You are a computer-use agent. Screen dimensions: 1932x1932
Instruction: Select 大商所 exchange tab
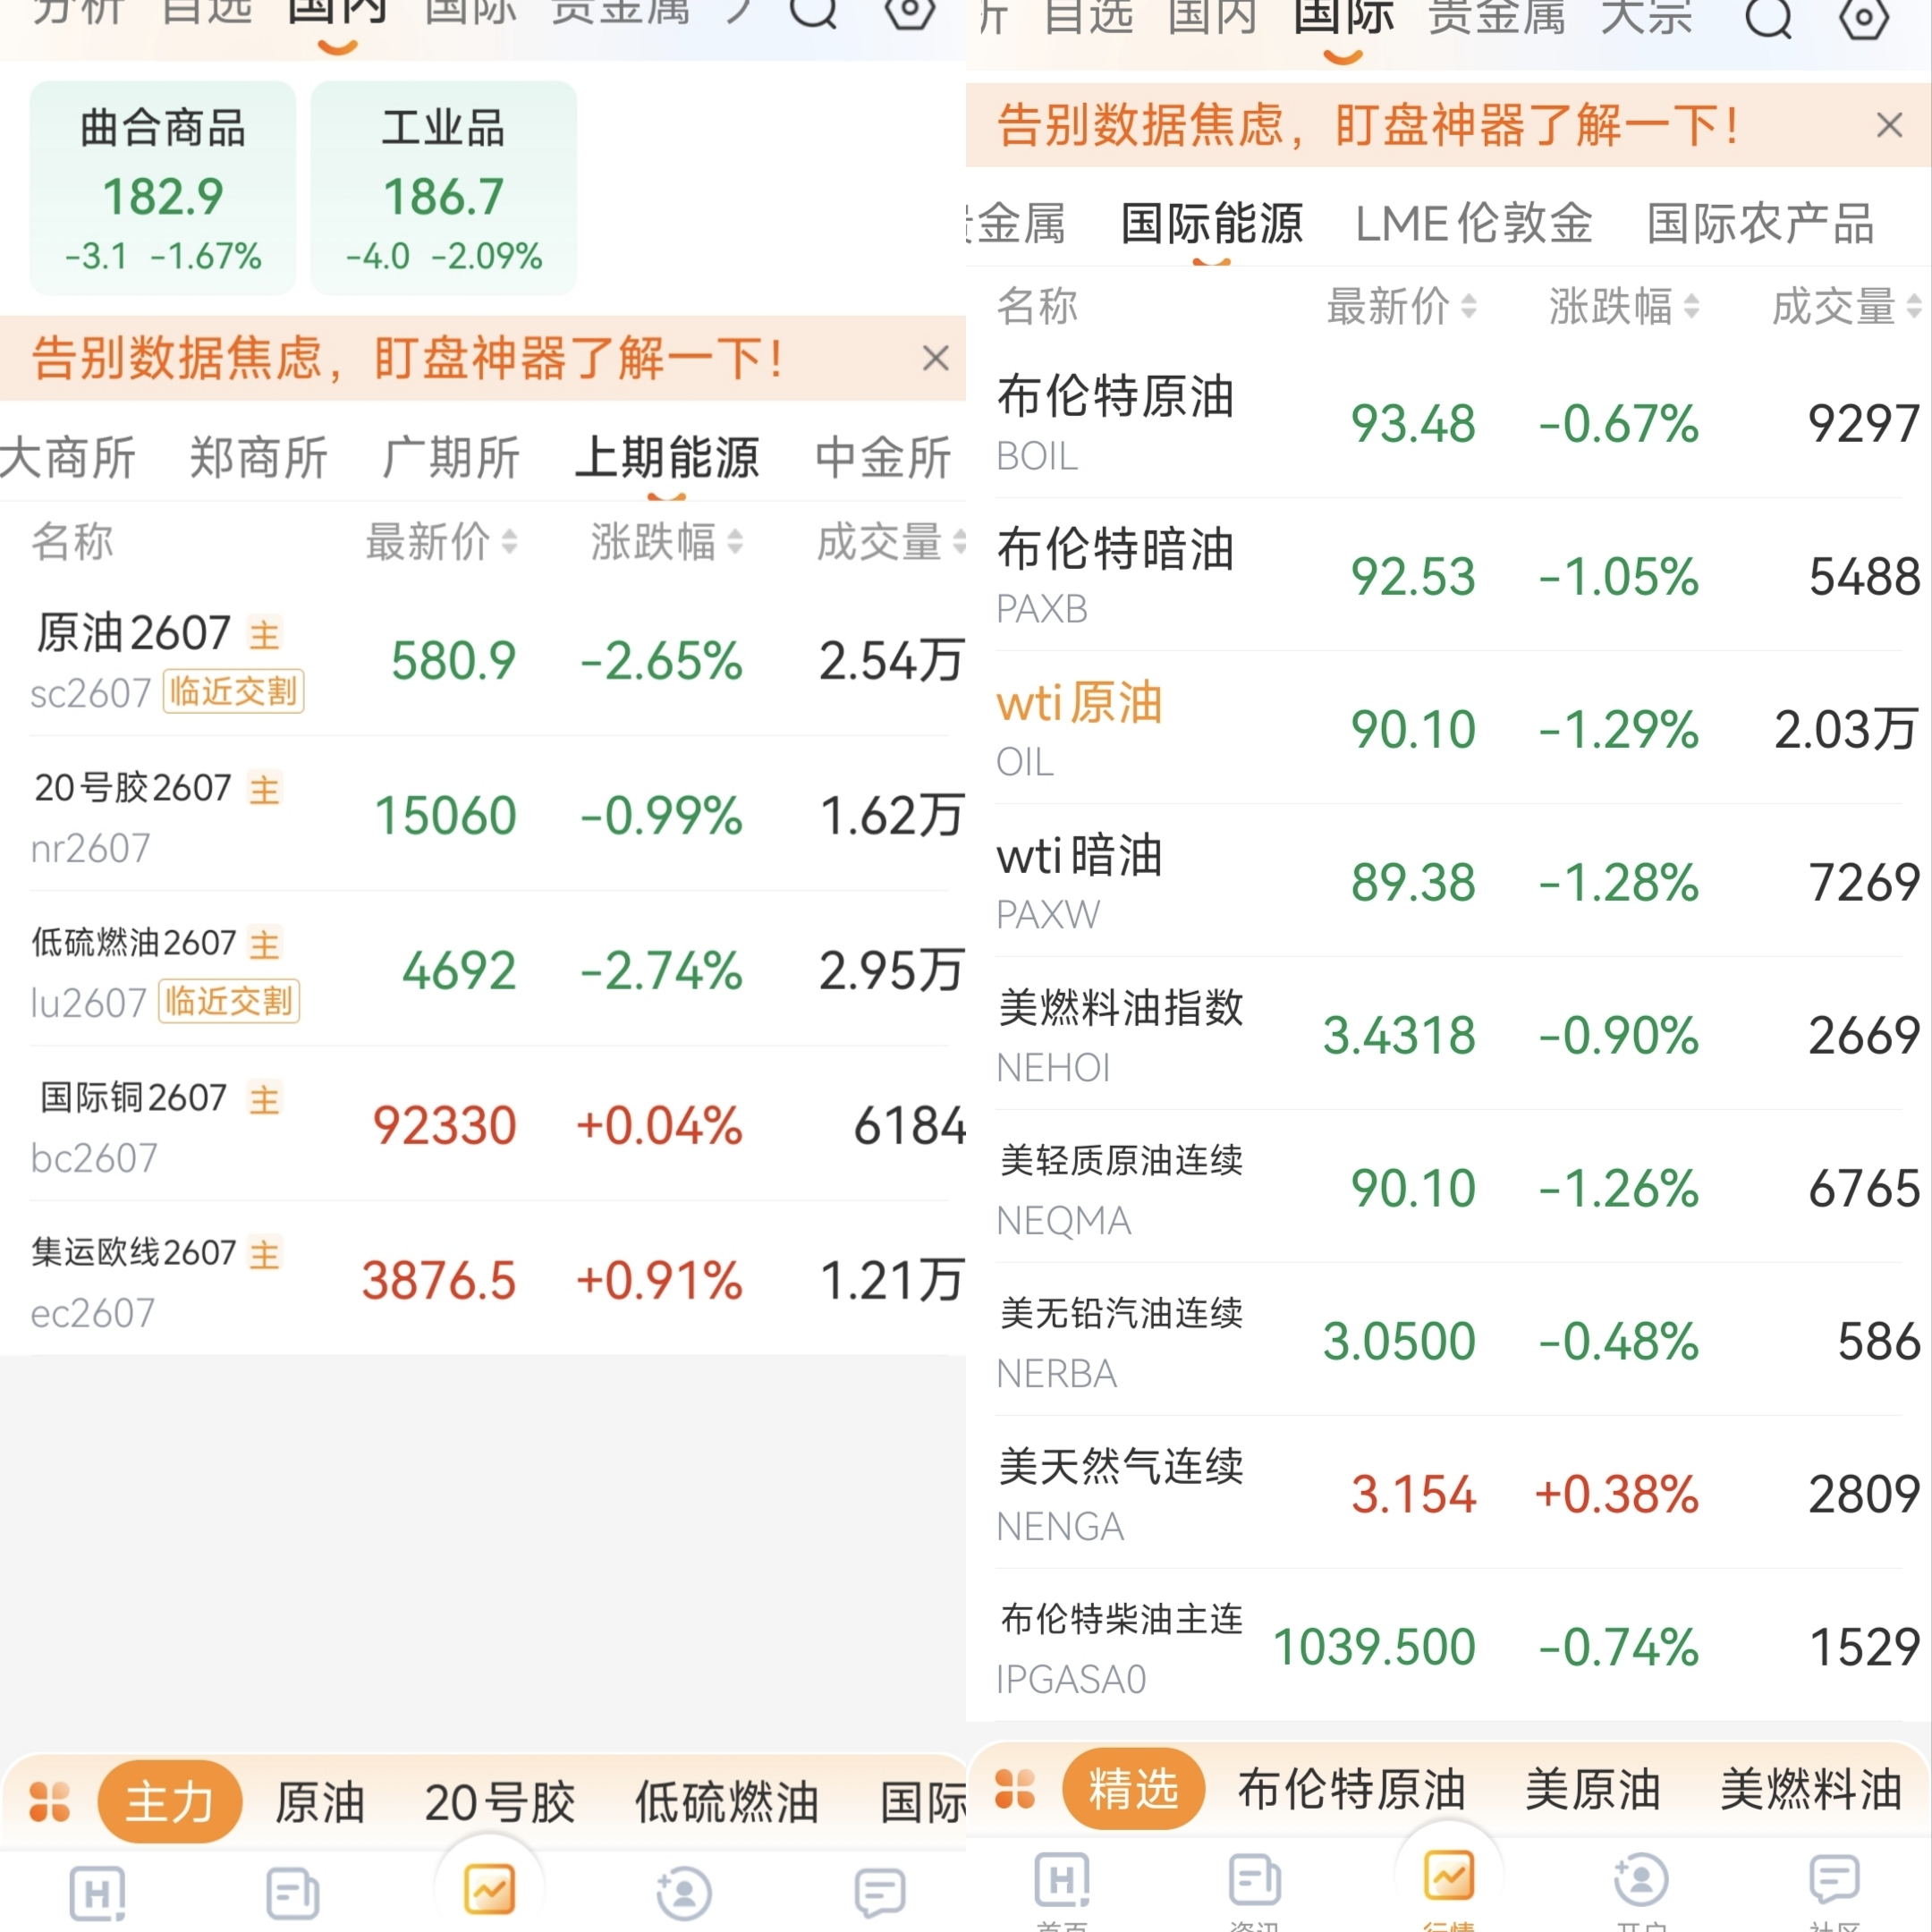pos(68,458)
